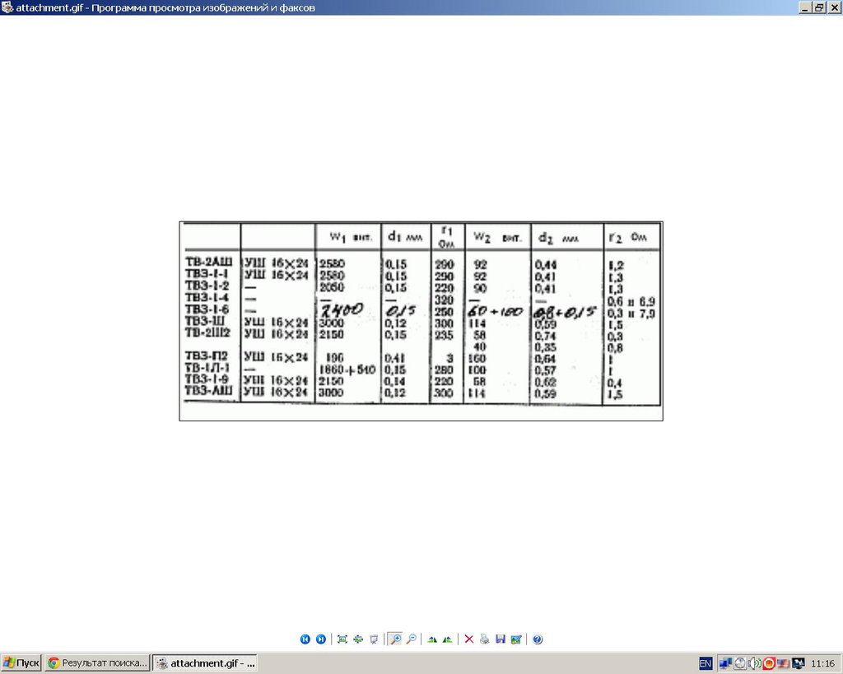The height and width of the screenshot is (674, 843).
Task: Rotate the image clockwise
Action: pyautogui.click(x=432, y=639)
